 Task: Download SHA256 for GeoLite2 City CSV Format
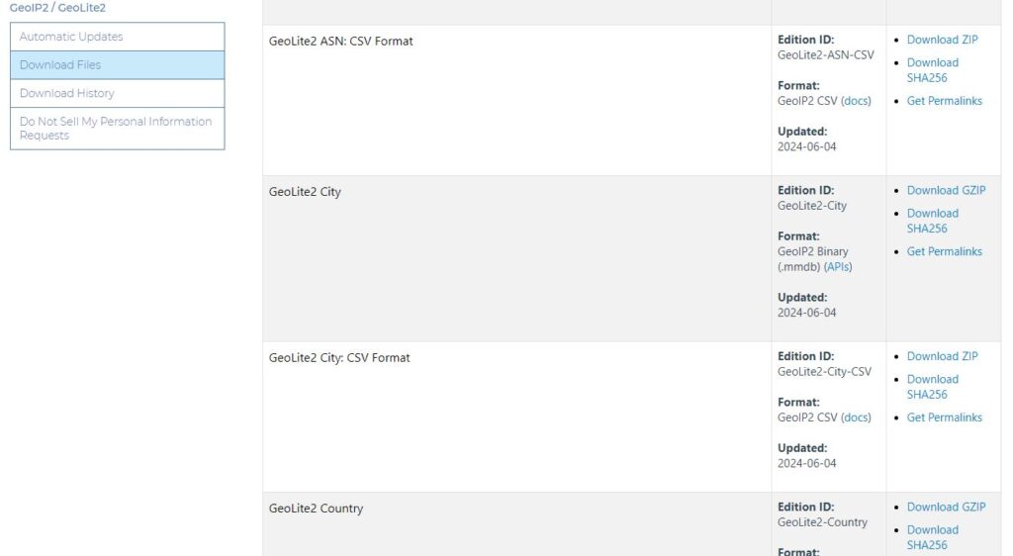pyautogui.click(x=932, y=387)
